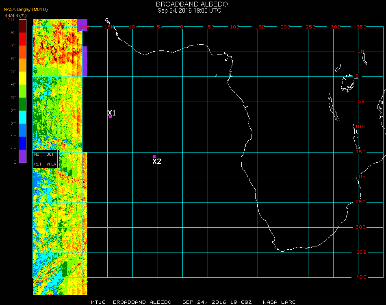Click the OUT VALR legend entry
The height and width of the screenshot is (305, 386).
51,159
